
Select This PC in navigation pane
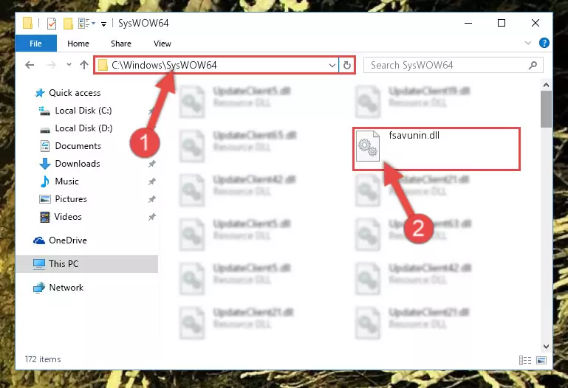click(x=87, y=264)
